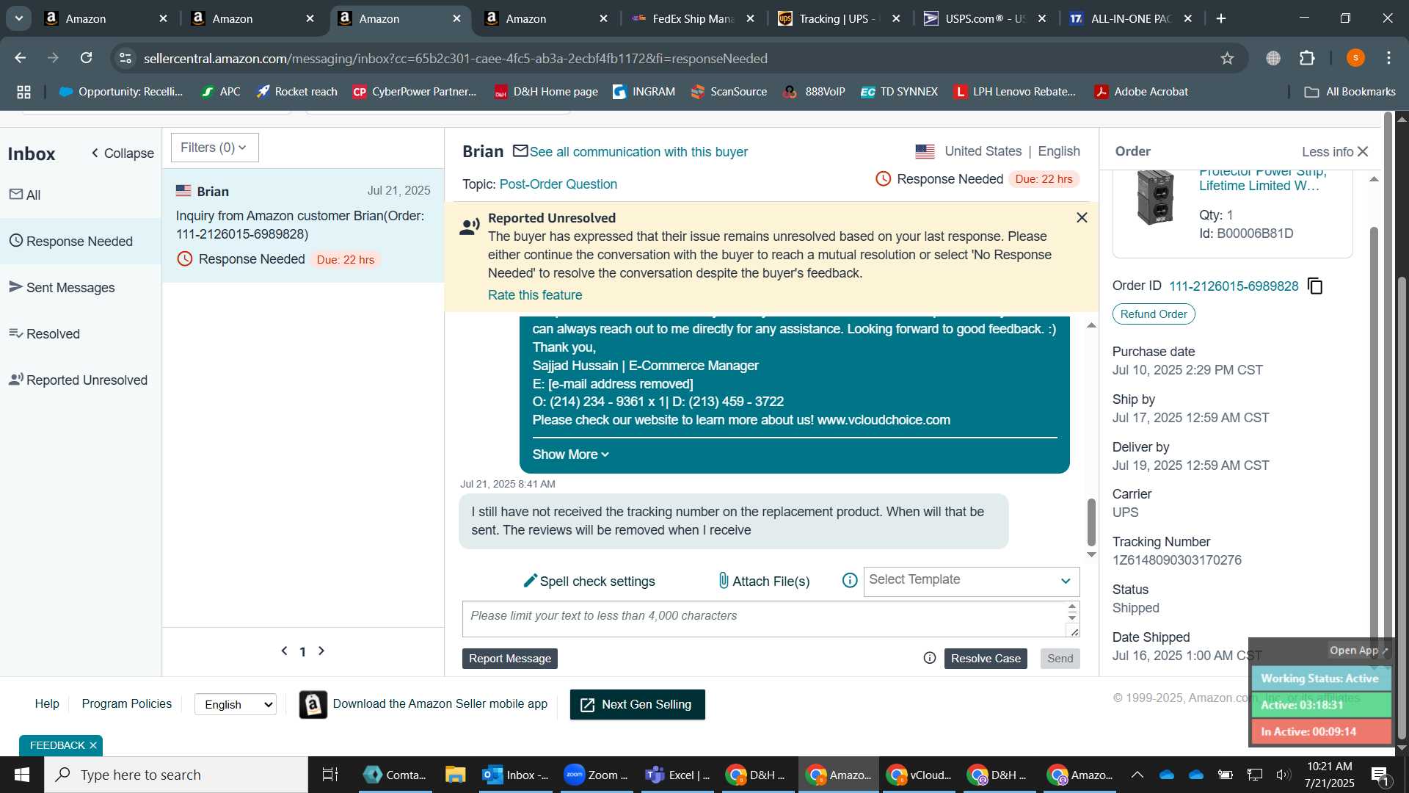This screenshot has height=793, width=1409.
Task: Switch to ALL-IN-ONE PACKAGE tab
Action: click(x=1130, y=18)
